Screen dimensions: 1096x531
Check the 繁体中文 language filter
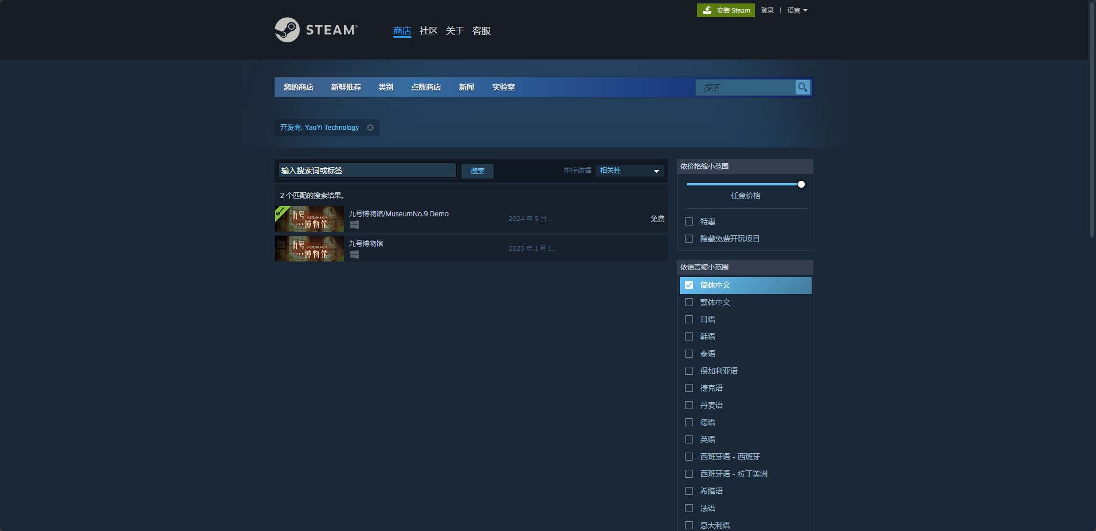pyautogui.click(x=689, y=302)
